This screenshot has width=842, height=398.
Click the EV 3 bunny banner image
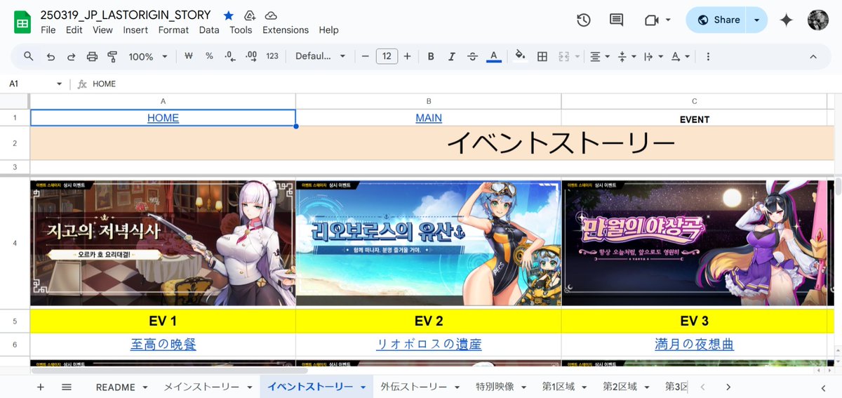[x=694, y=243]
